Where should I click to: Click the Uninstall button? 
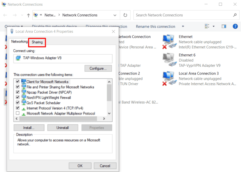(62, 128)
